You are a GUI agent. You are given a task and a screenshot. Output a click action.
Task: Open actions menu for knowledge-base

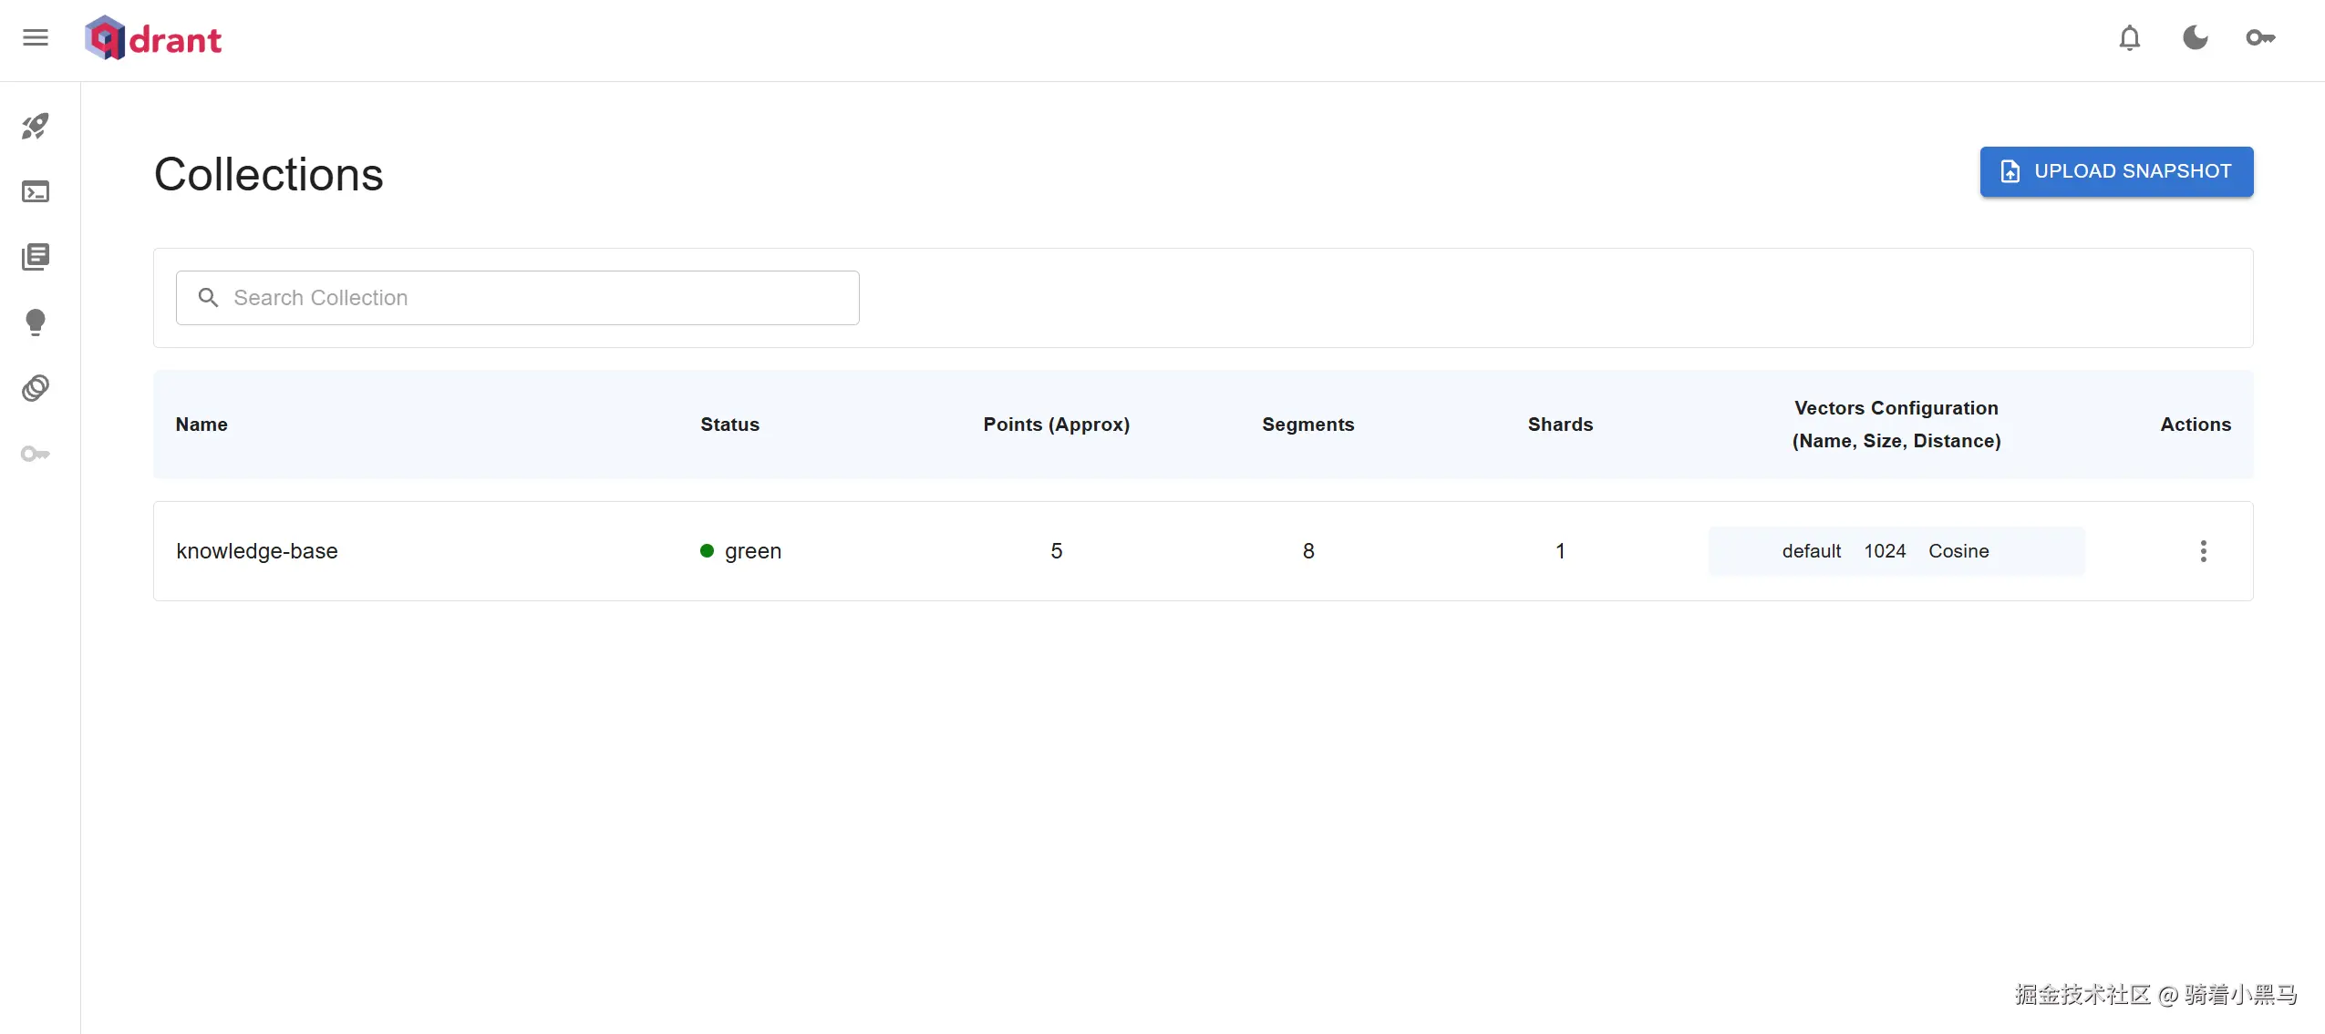[x=2203, y=551]
